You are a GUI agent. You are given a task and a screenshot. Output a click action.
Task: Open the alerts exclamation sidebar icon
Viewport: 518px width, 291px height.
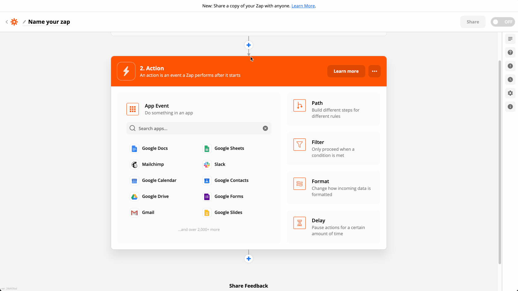click(x=510, y=66)
